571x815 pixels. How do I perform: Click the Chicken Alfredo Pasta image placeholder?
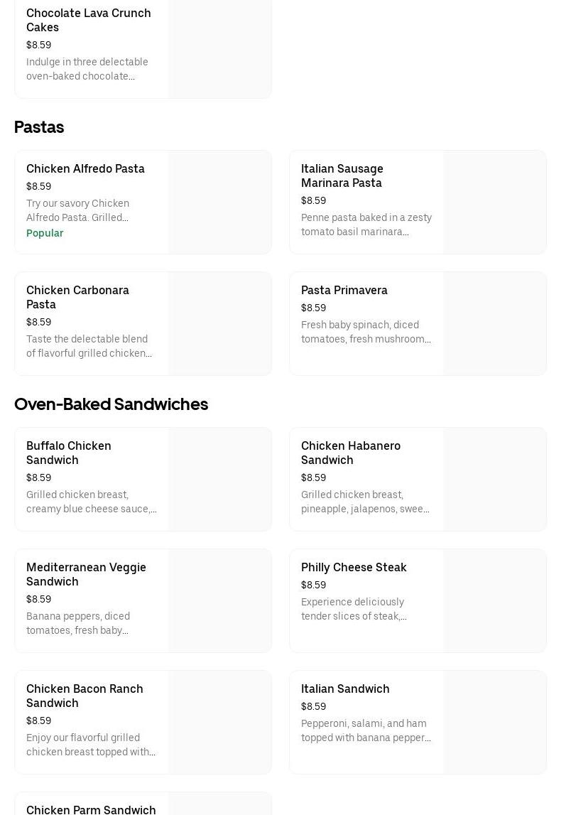(x=219, y=203)
